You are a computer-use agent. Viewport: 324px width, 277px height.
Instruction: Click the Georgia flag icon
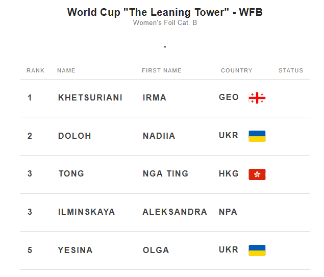(x=257, y=98)
